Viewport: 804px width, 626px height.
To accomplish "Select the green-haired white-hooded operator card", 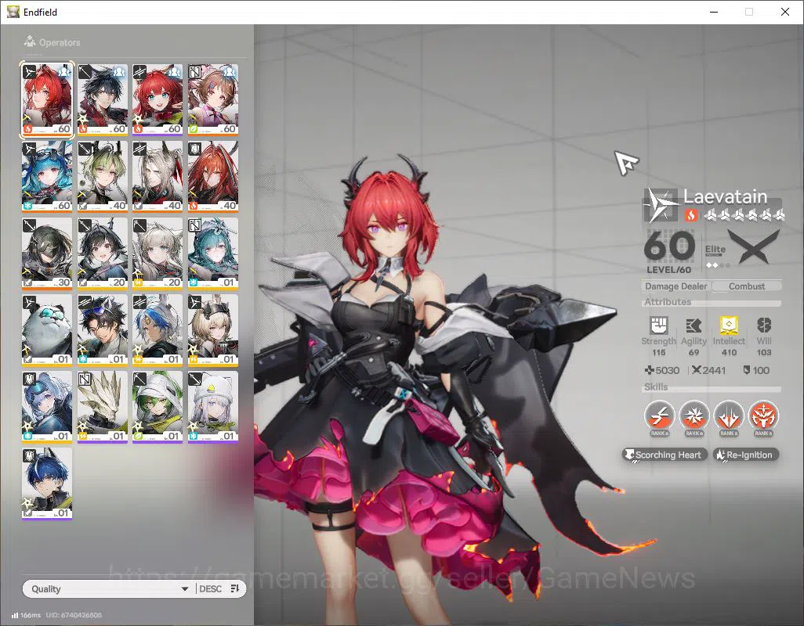I will click(158, 407).
